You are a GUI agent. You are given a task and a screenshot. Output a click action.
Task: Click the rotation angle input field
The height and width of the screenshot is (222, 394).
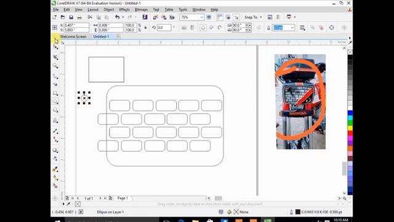pyautogui.click(x=164, y=27)
